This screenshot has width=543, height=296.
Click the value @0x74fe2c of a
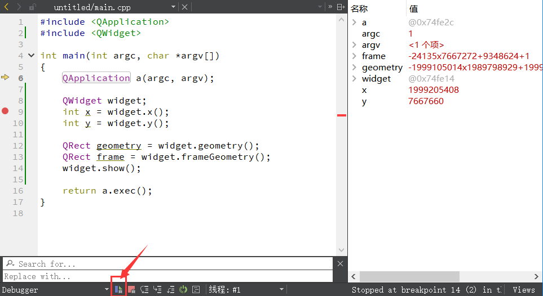(x=431, y=23)
